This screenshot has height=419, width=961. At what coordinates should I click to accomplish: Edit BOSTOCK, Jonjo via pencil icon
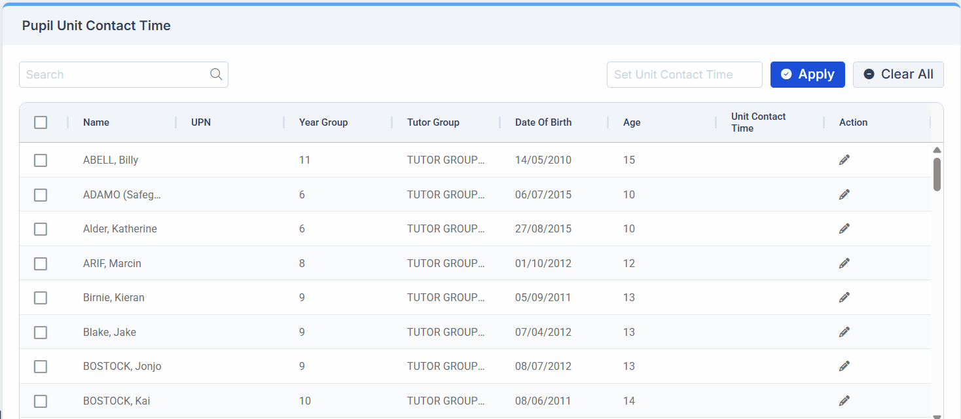click(x=844, y=366)
